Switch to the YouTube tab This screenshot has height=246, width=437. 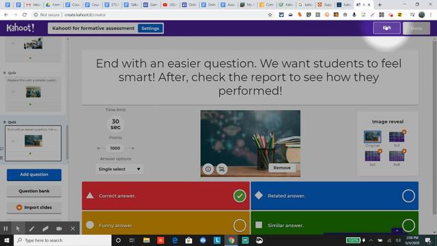coord(170,5)
